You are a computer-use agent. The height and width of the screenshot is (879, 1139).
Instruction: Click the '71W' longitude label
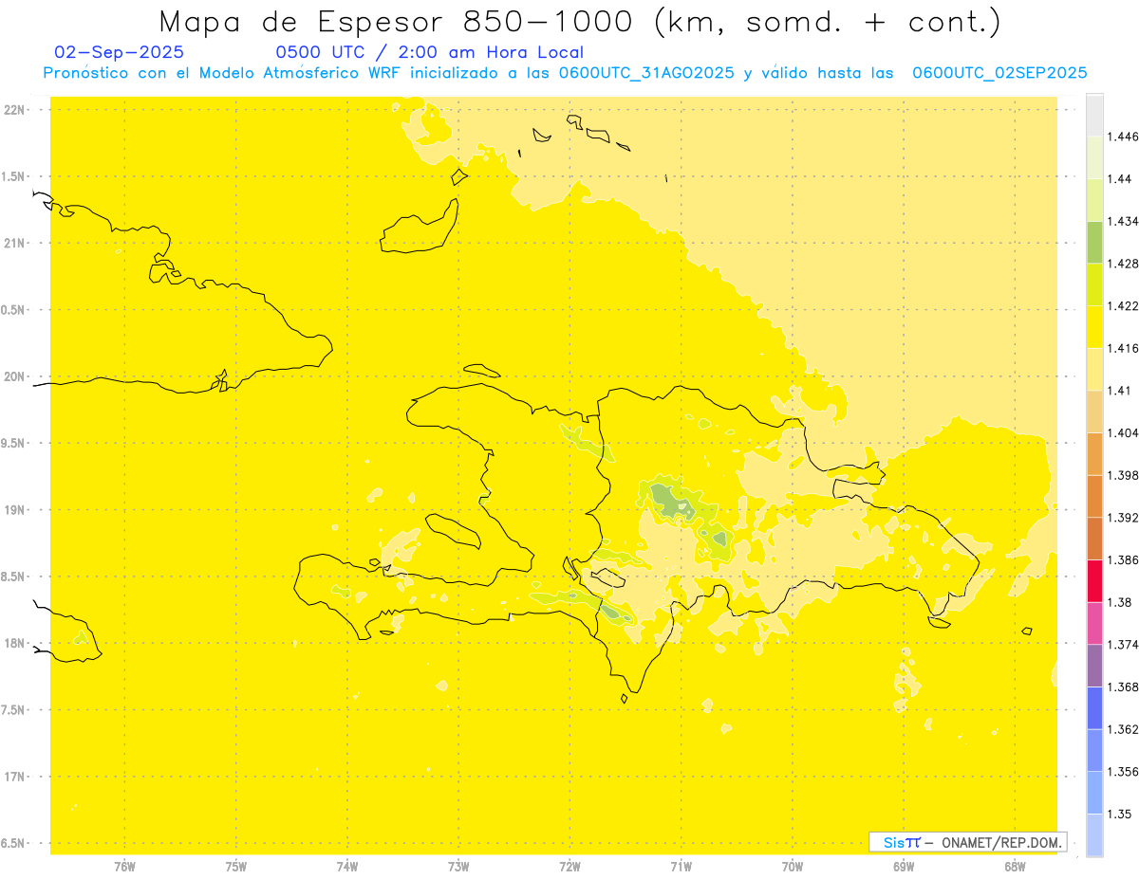681,867
